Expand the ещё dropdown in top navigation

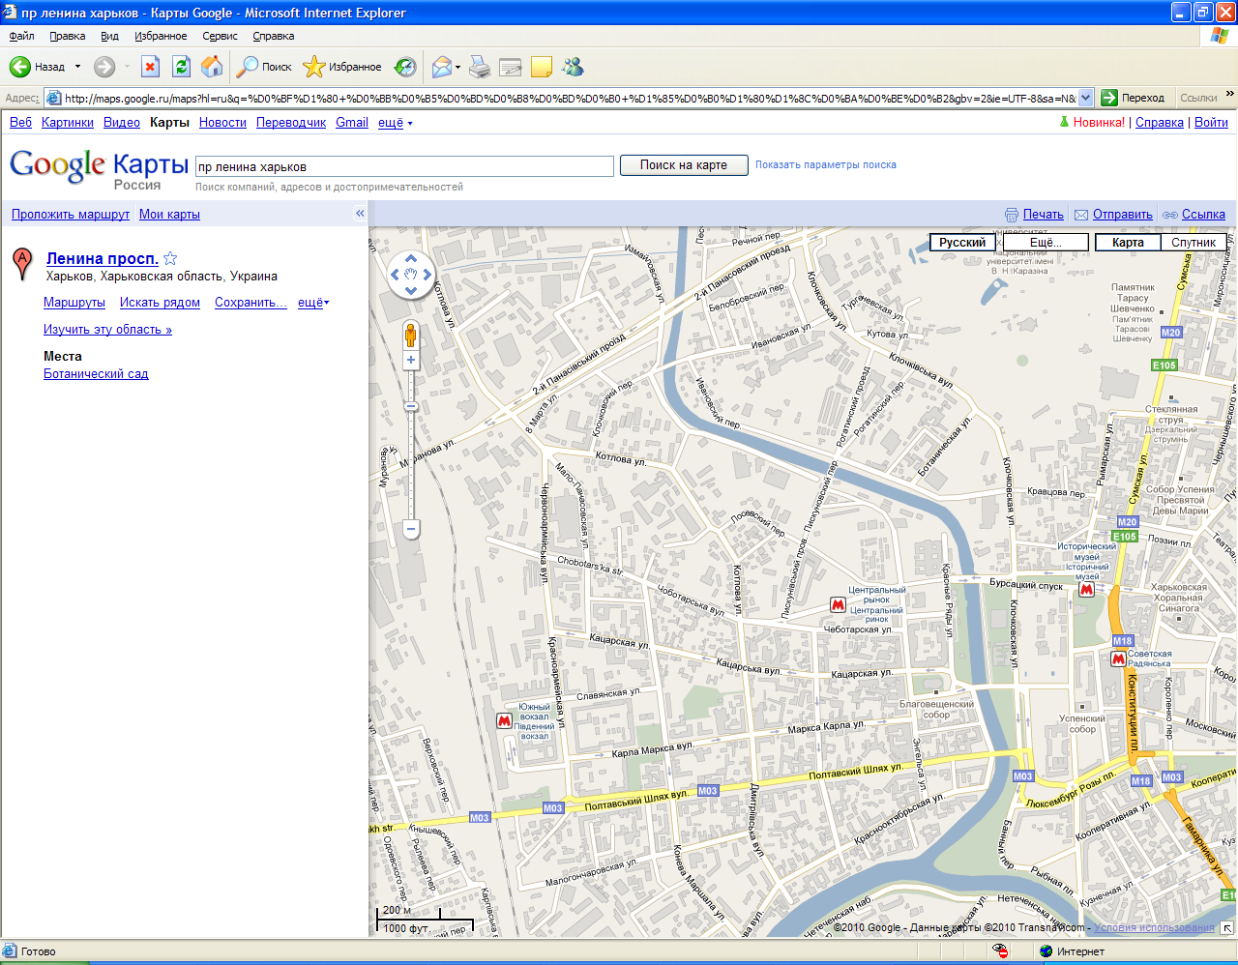396,123
